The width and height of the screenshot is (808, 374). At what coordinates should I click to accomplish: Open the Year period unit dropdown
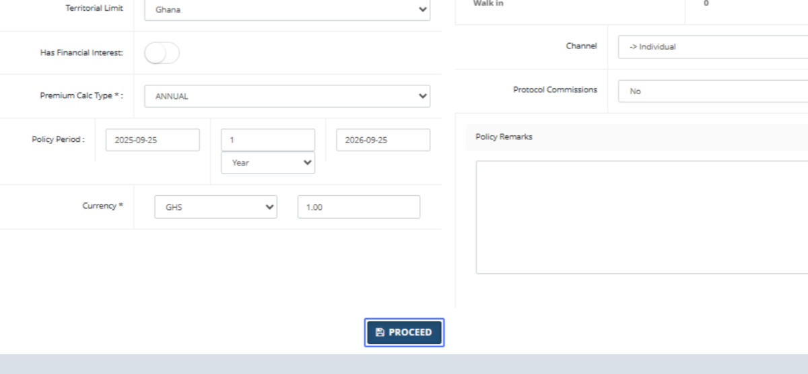coord(267,163)
